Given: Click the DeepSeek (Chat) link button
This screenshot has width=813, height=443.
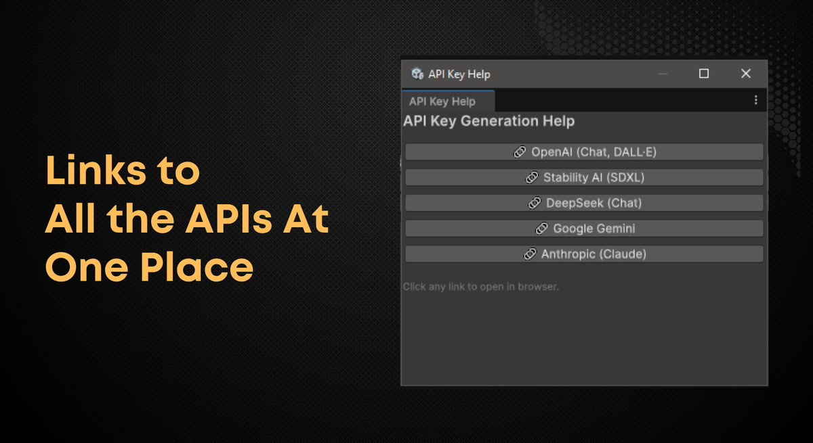Looking at the screenshot, I should pyautogui.click(x=584, y=203).
